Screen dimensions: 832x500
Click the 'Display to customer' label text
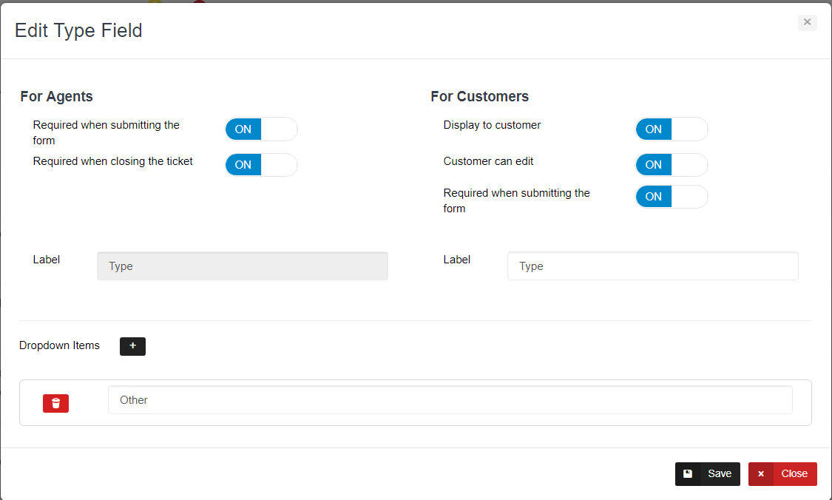tap(492, 125)
